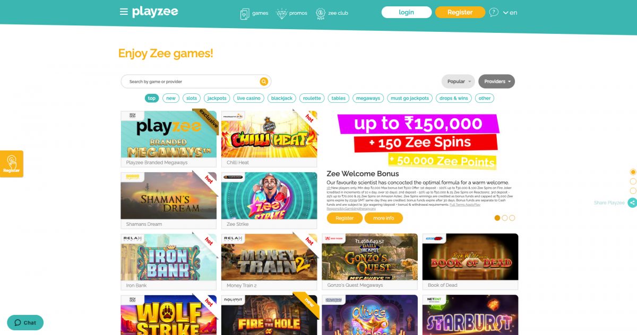Click the white login button
Image resolution: width=637 pixels, height=335 pixels.
(407, 12)
